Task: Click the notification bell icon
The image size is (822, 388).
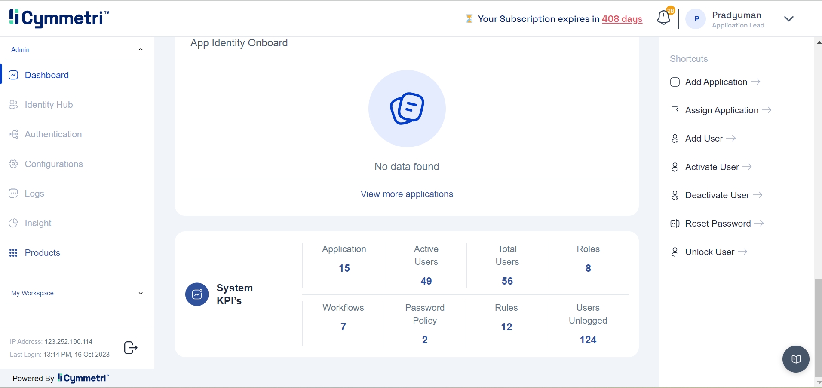Action: pos(663,18)
